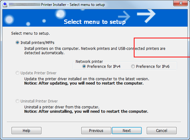Select the Update Printer Driver radio button

click(x=17, y=73)
